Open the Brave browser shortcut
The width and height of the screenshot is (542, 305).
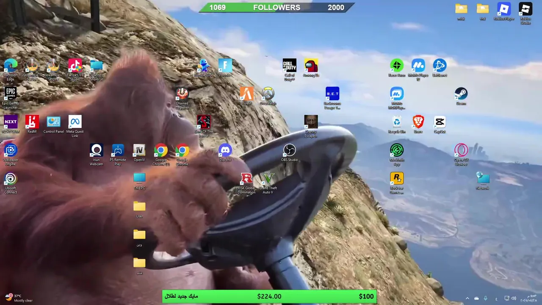[x=418, y=124]
